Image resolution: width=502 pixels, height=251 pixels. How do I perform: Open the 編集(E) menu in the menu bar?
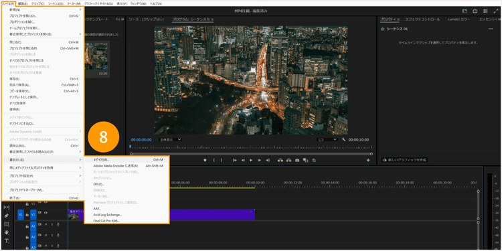23,3
